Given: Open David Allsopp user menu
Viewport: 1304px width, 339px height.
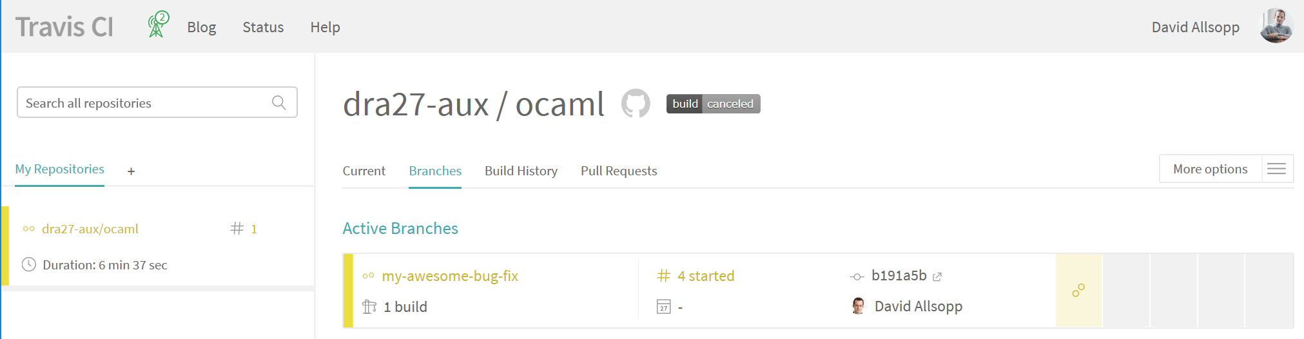Looking at the screenshot, I should tap(1196, 27).
